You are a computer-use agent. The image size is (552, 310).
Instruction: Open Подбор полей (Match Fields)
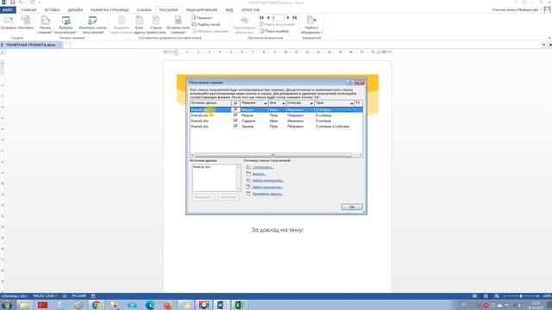(x=205, y=24)
